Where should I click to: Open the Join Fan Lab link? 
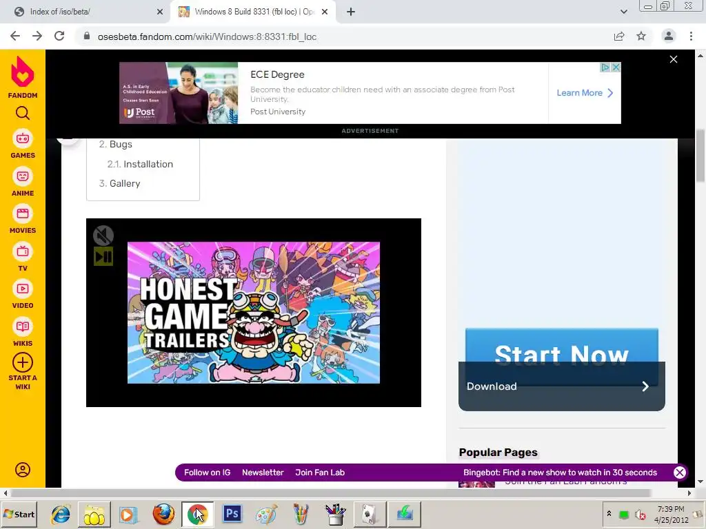point(320,473)
